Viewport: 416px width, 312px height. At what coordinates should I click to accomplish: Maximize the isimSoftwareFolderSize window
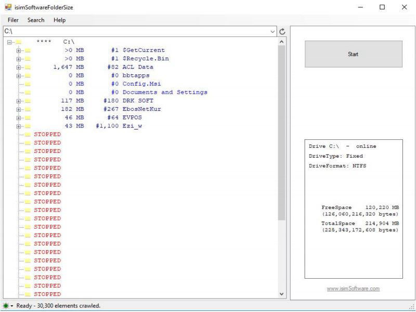coord(382,7)
